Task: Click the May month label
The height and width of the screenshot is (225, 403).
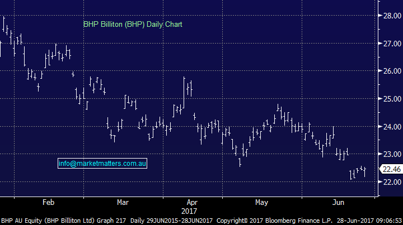Action: pyautogui.click(x=261, y=203)
